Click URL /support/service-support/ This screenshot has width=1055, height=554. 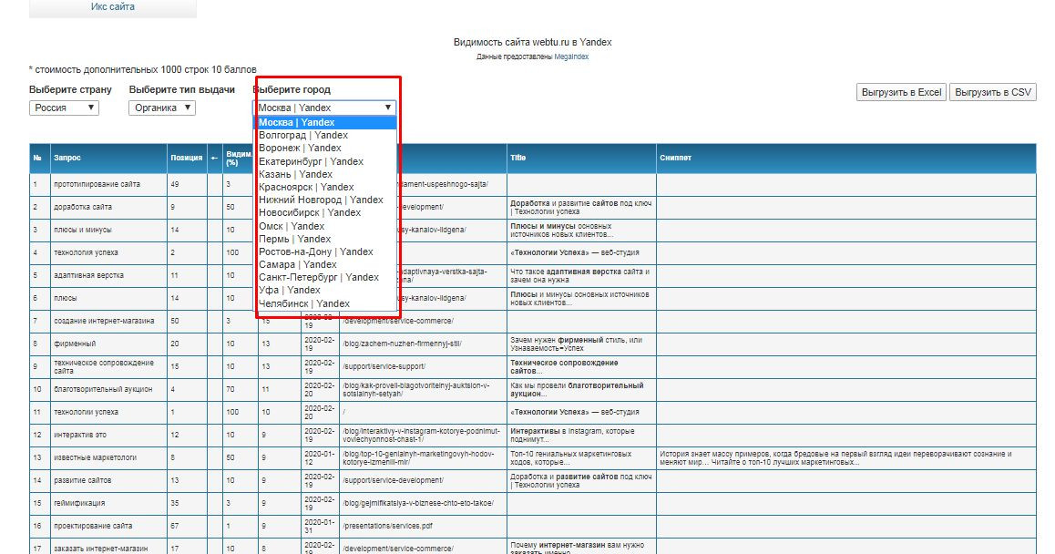[384, 367]
